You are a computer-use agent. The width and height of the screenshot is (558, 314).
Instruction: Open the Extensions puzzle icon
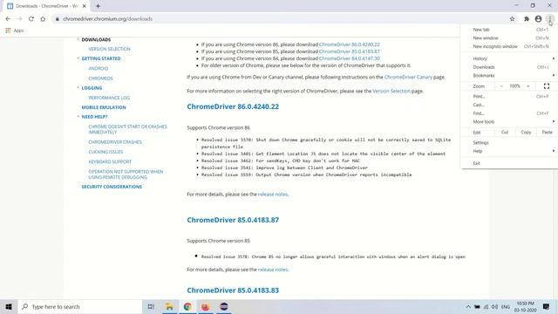[x=527, y=19]
